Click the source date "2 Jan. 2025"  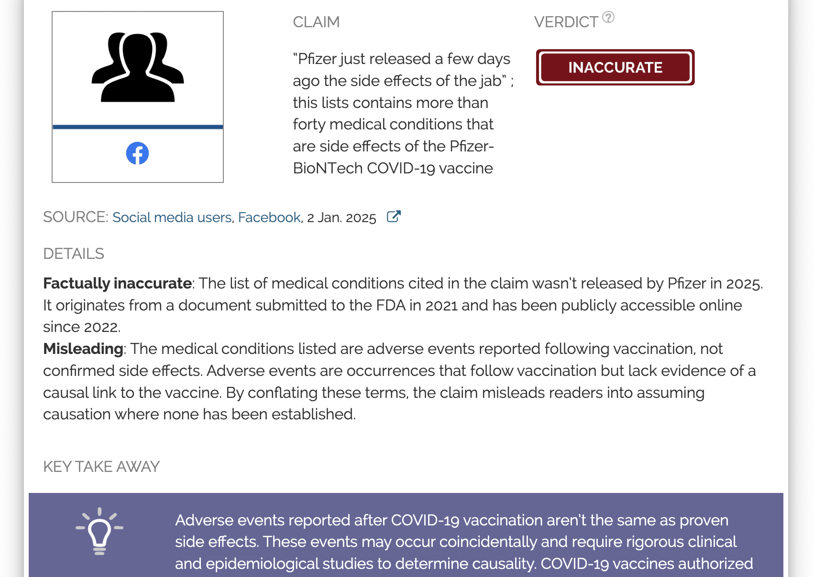coord(341,217)
